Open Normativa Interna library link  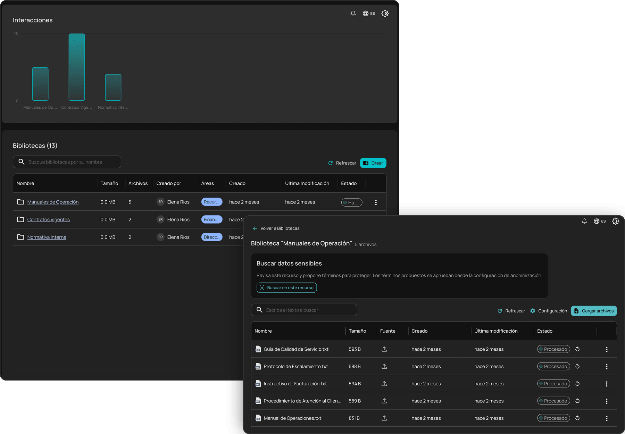(x=47, y=237)
